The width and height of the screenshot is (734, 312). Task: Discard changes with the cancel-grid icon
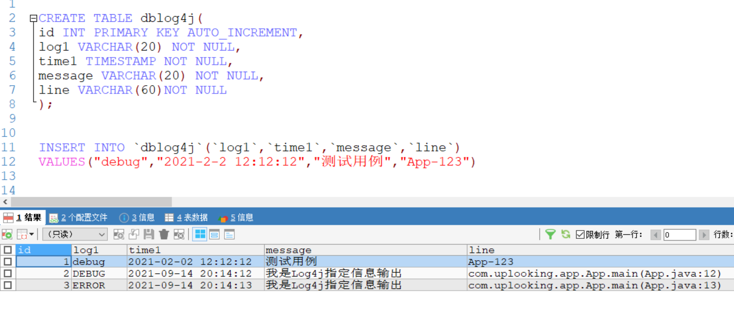(179, 234)
